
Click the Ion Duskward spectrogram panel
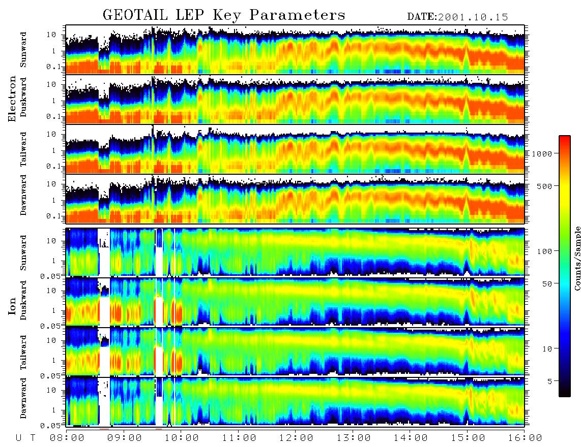tap(295, 302)
